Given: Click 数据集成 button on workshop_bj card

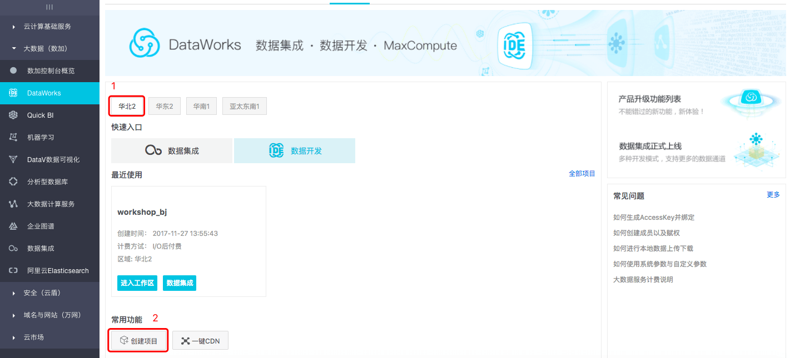Looking at the screenshot, I should tap(180, 283).
